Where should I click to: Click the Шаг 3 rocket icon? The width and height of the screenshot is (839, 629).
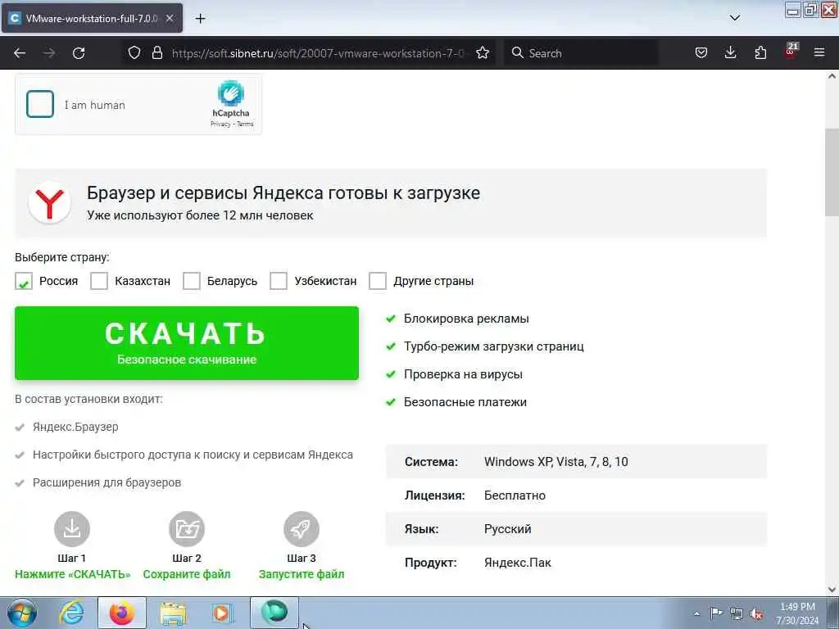point(302,528)
